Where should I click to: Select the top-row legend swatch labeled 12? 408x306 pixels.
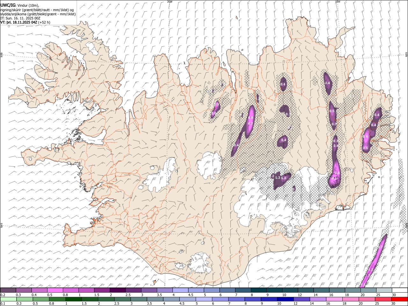pos(306,290)
